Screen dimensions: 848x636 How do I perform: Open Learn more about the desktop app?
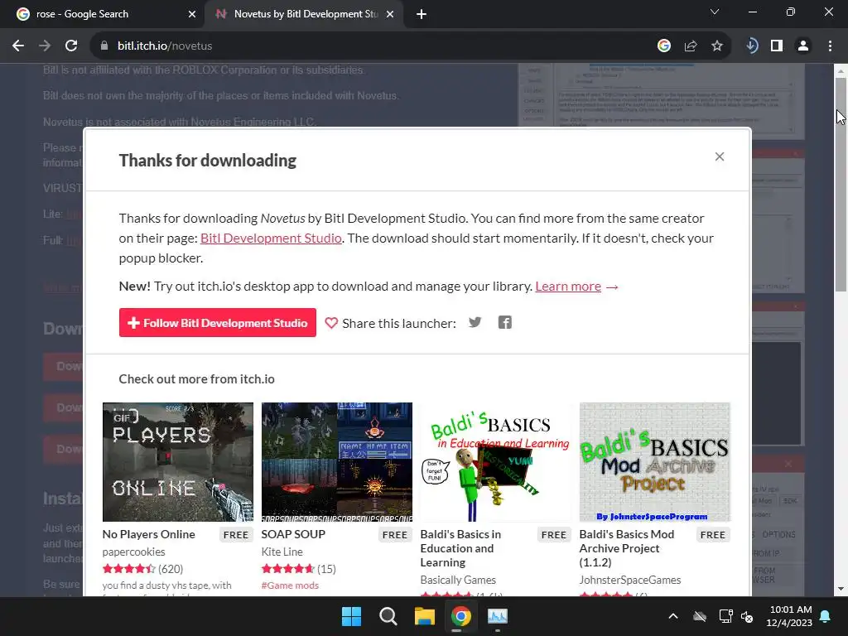point(568,286)
